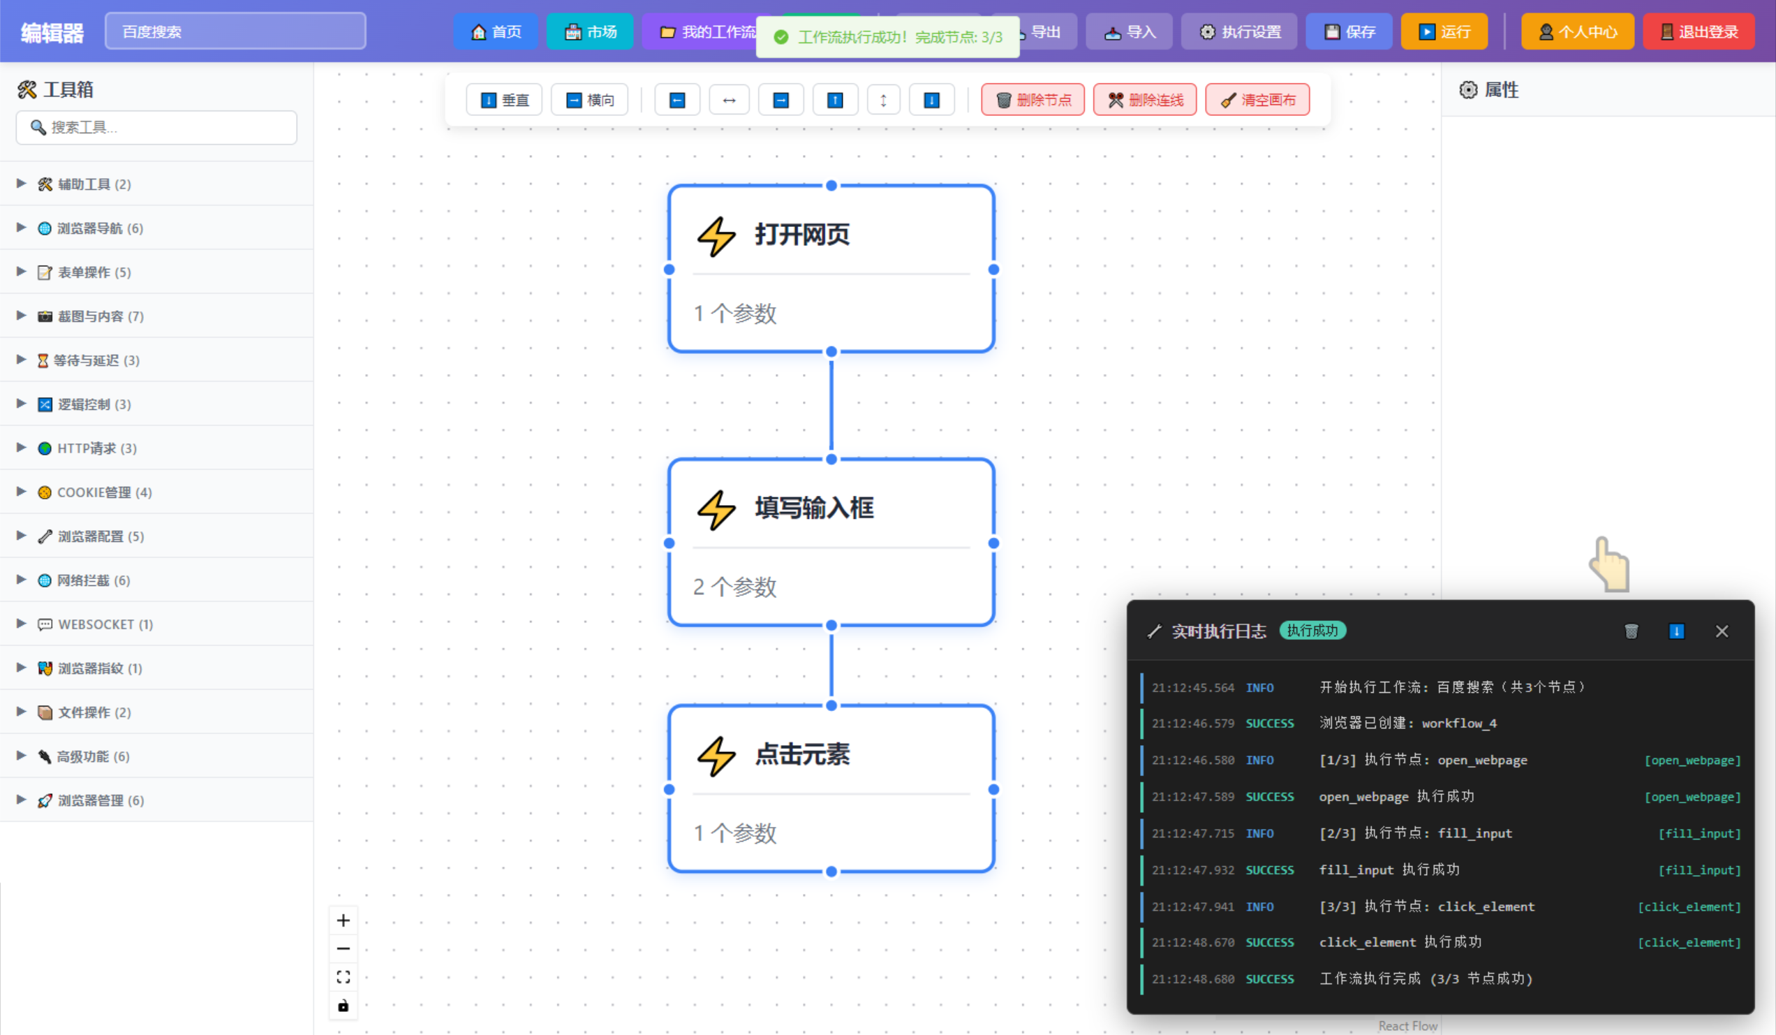This screenshot has width=1776, height=1035.
Task: Click the 搜索工具 search field
Action: 156,128
